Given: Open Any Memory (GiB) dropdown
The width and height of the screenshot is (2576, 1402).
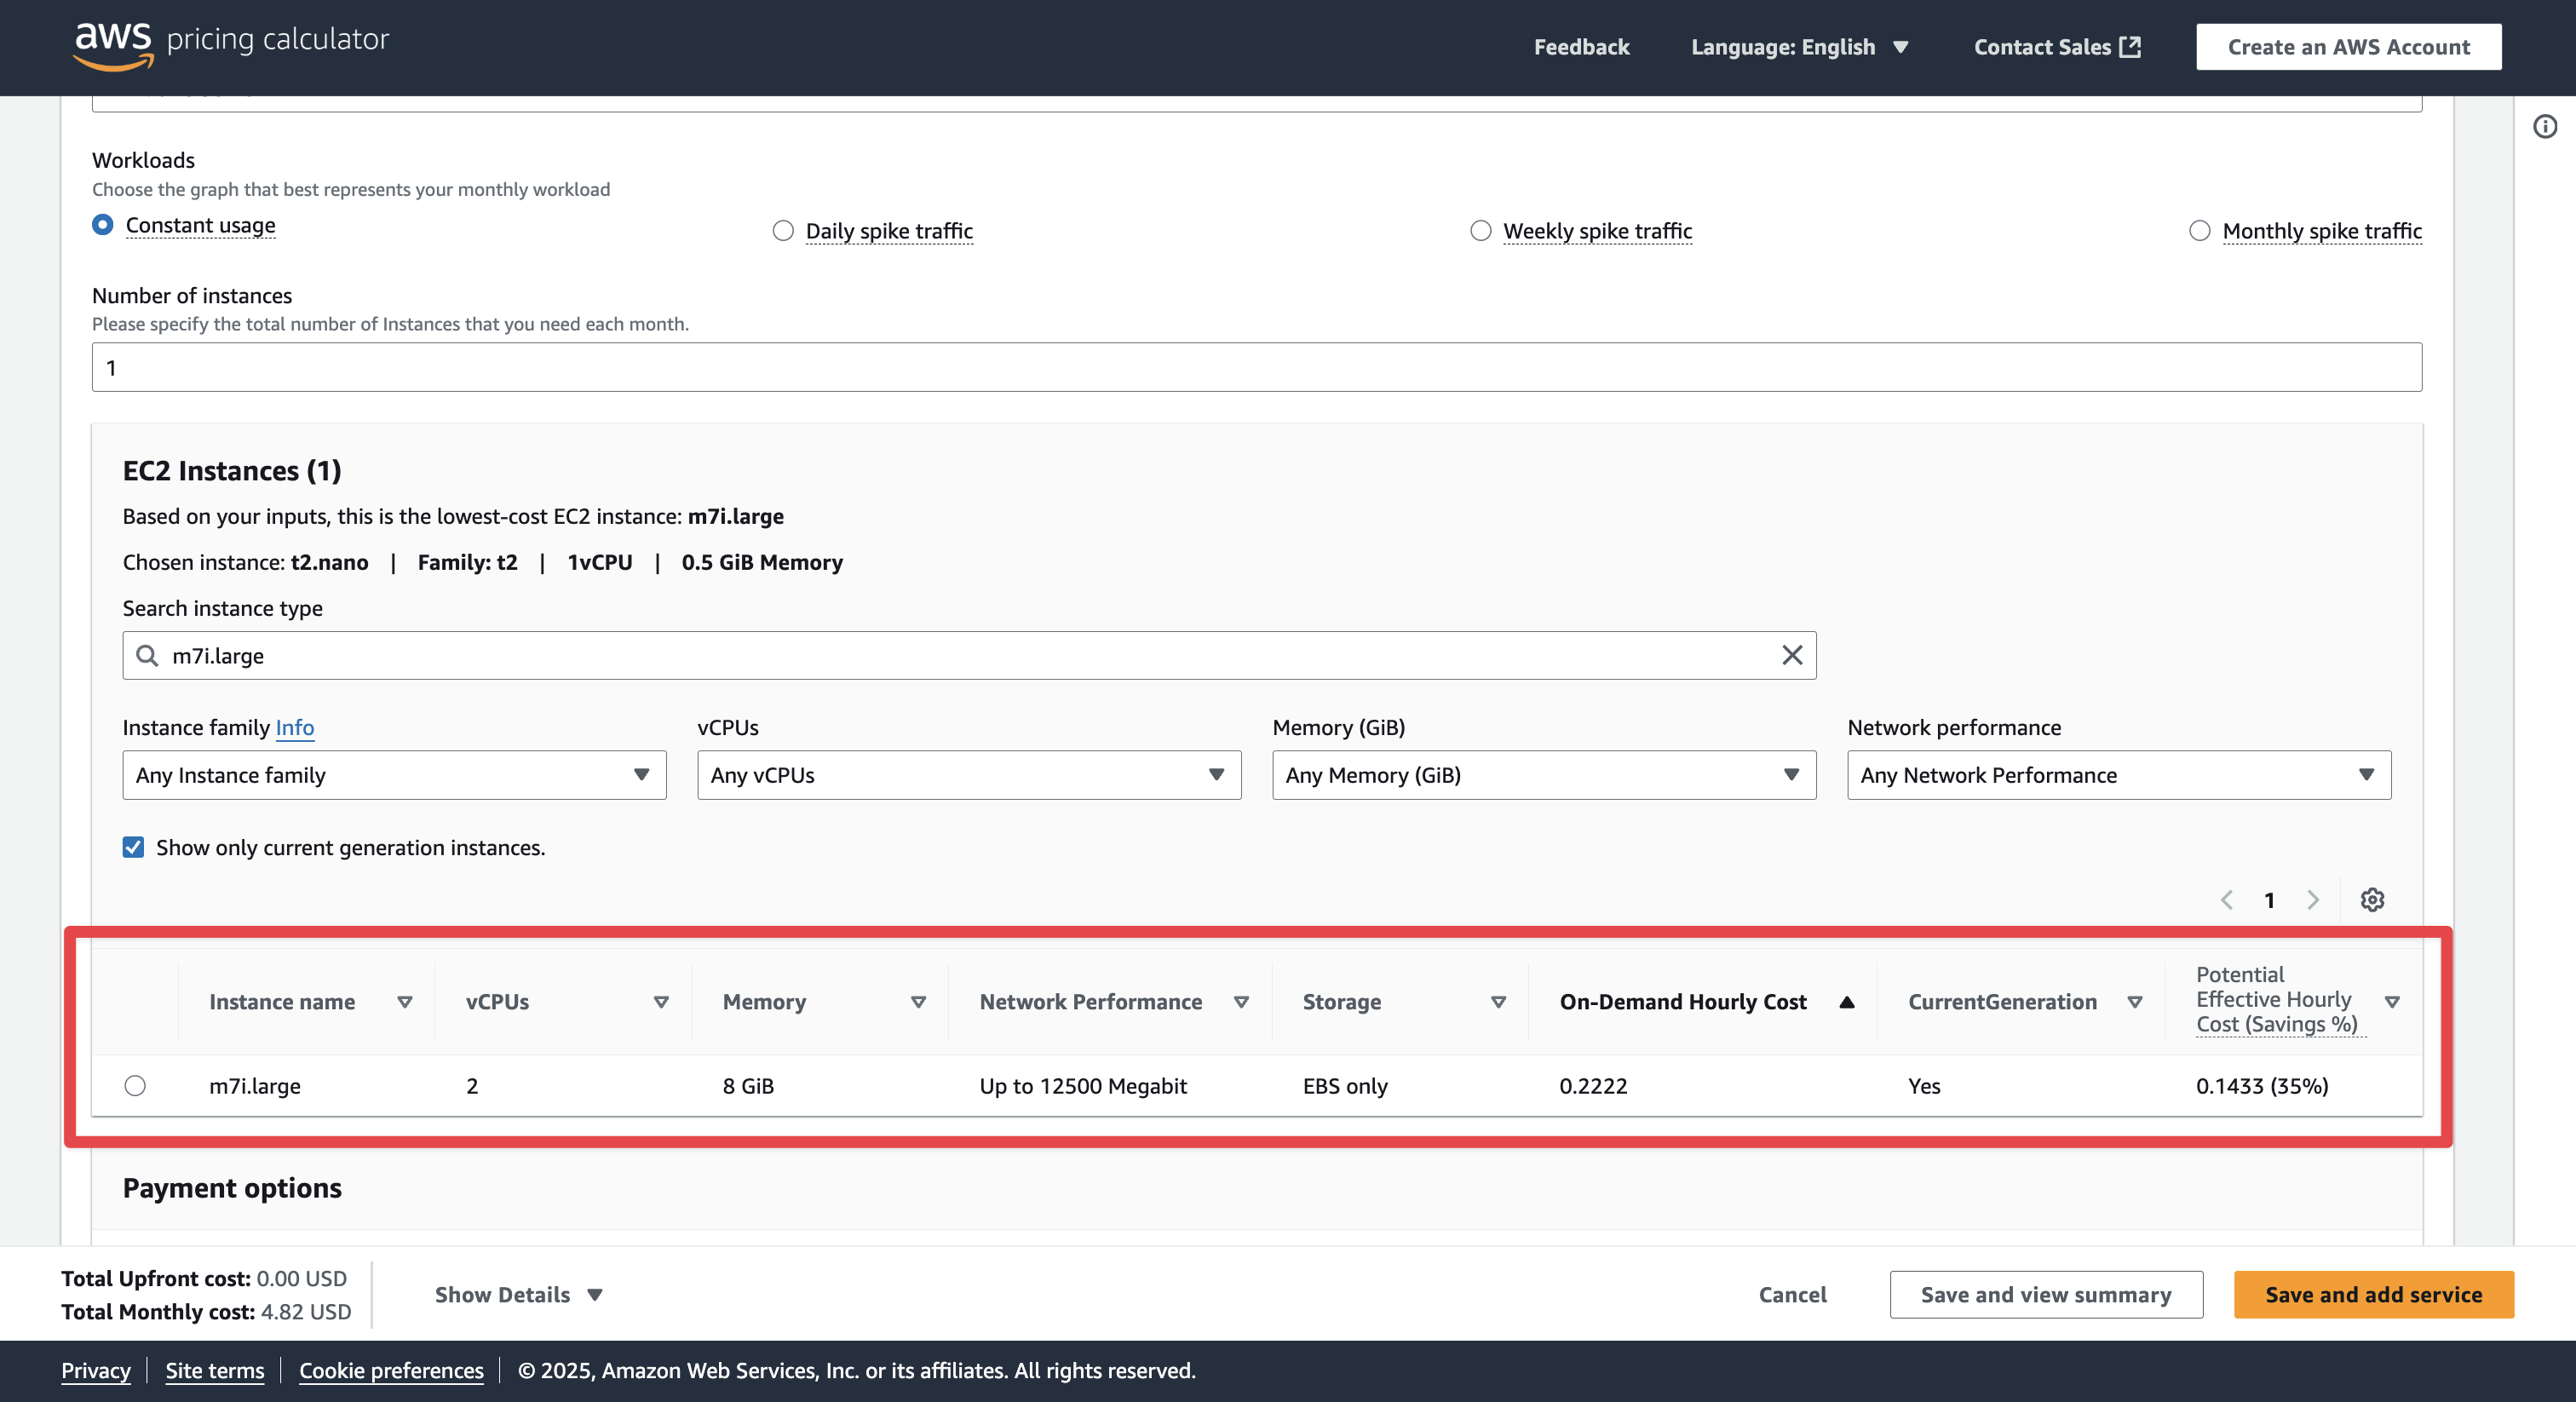Looking at the screenshot, I should click(1544, 775).
